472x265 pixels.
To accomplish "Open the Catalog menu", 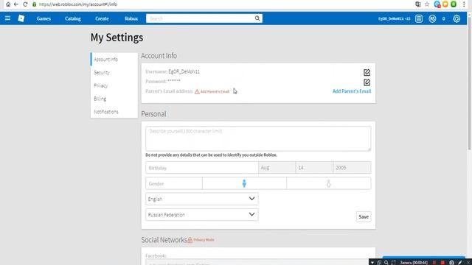I will pos(73,18).
